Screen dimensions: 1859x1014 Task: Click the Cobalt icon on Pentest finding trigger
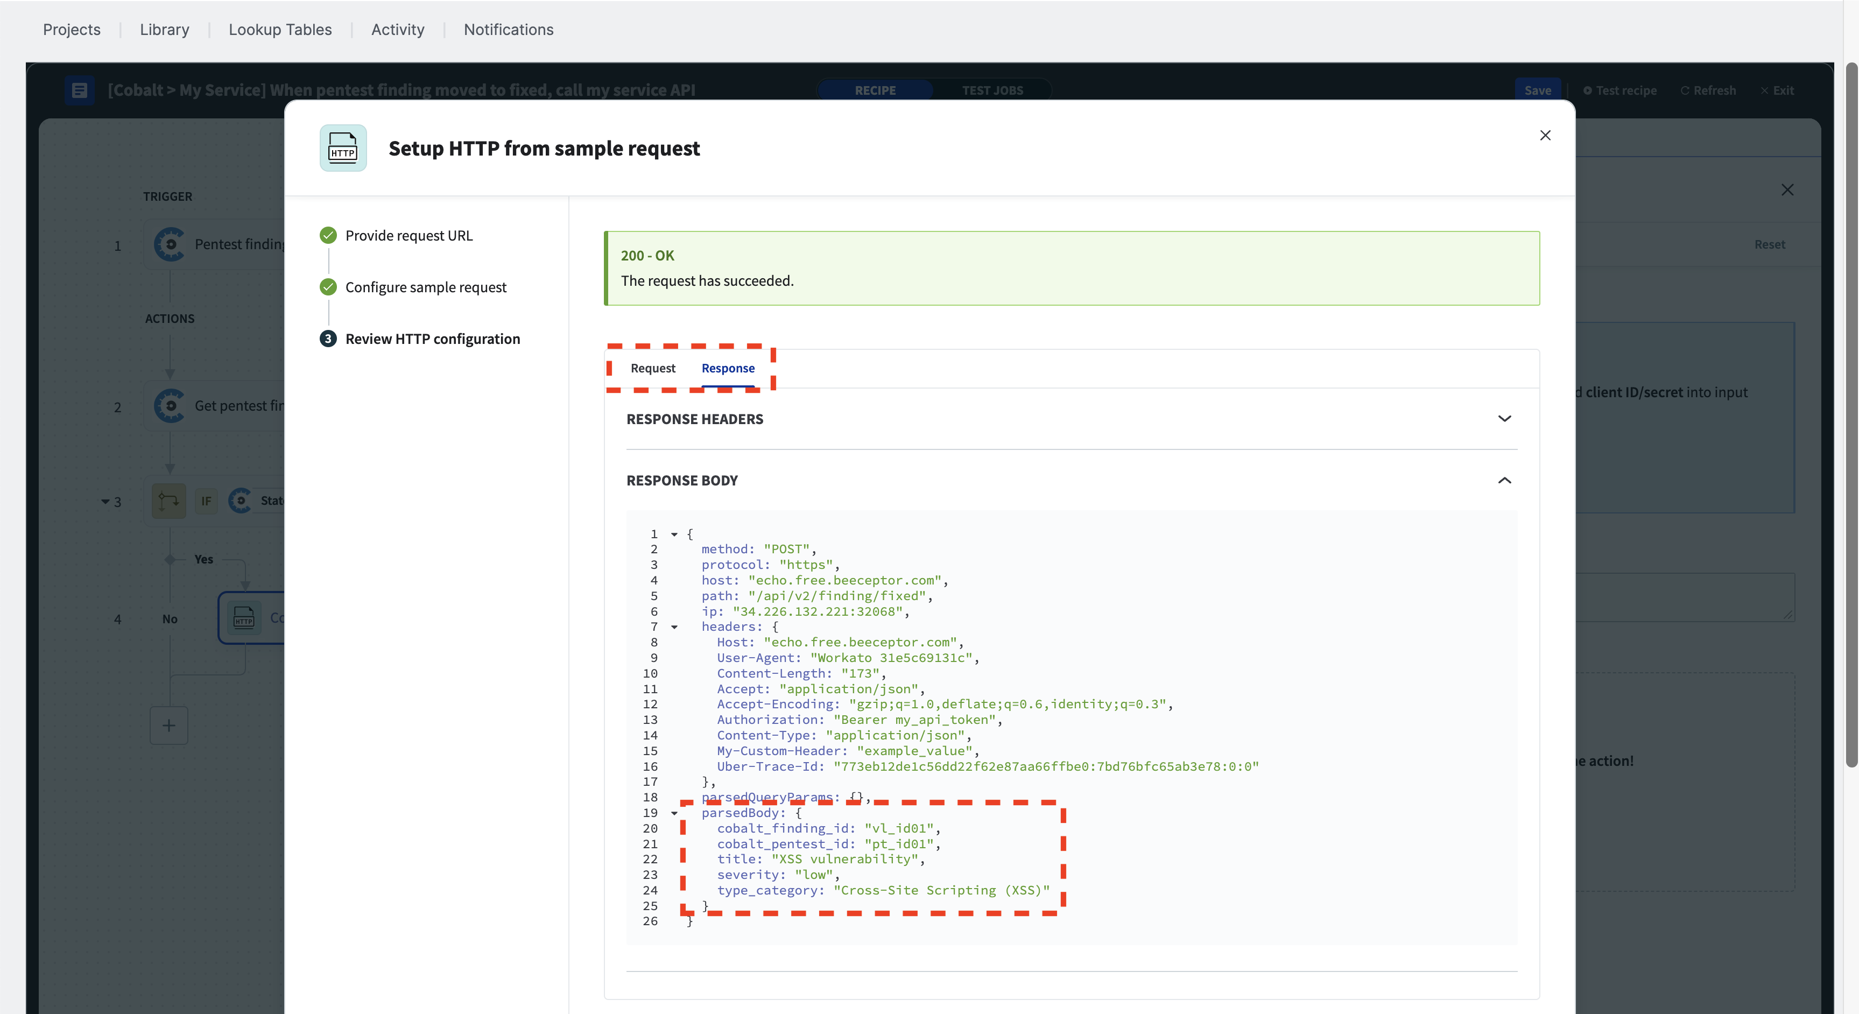point(170,245)
